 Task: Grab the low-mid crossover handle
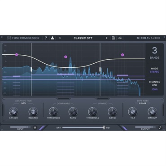point(31,69)
